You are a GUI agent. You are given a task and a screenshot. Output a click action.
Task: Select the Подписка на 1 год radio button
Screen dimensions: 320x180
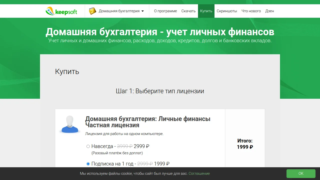(x=88, y=164)
